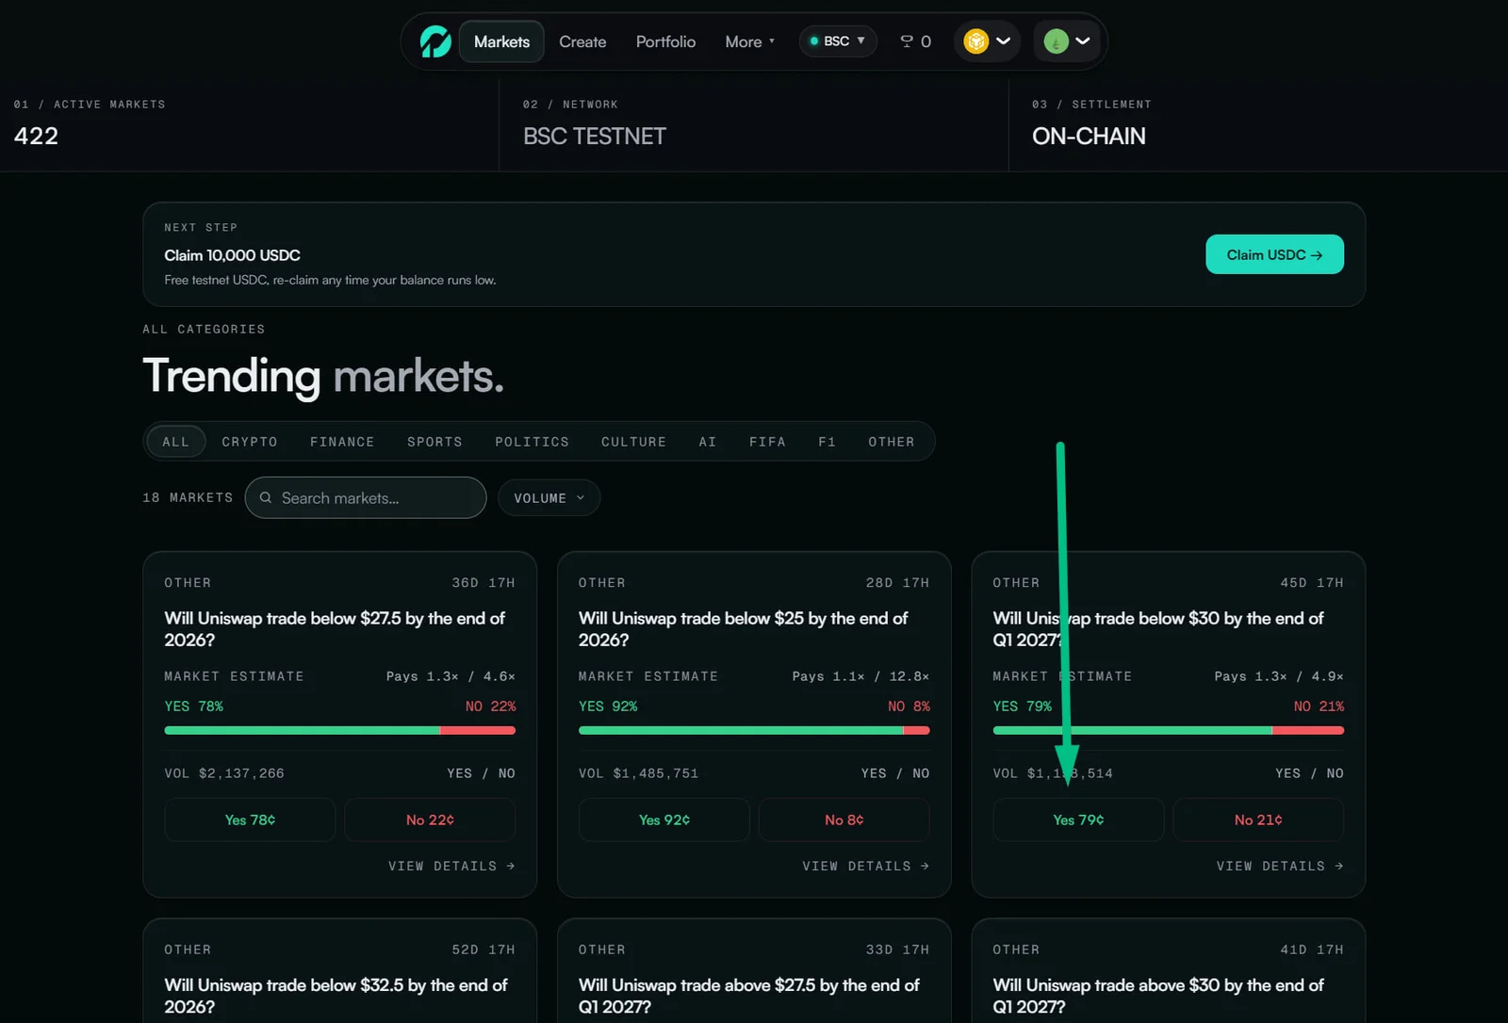
Task: View details of below $25 market
Action: (865, 866)
